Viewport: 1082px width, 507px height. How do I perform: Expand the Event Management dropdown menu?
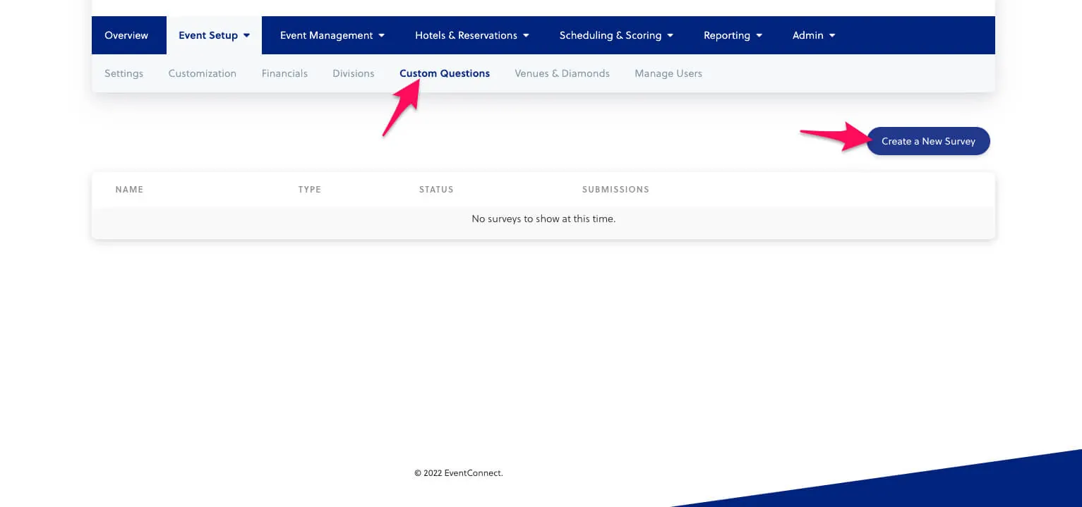coord(332,35)
